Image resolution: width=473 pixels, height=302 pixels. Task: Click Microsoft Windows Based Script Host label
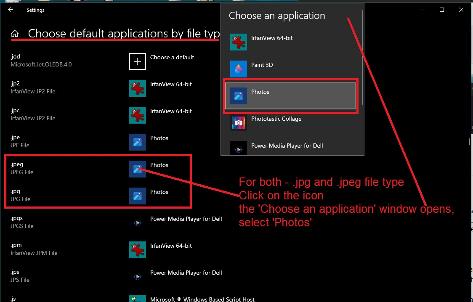tap(202, 299)
